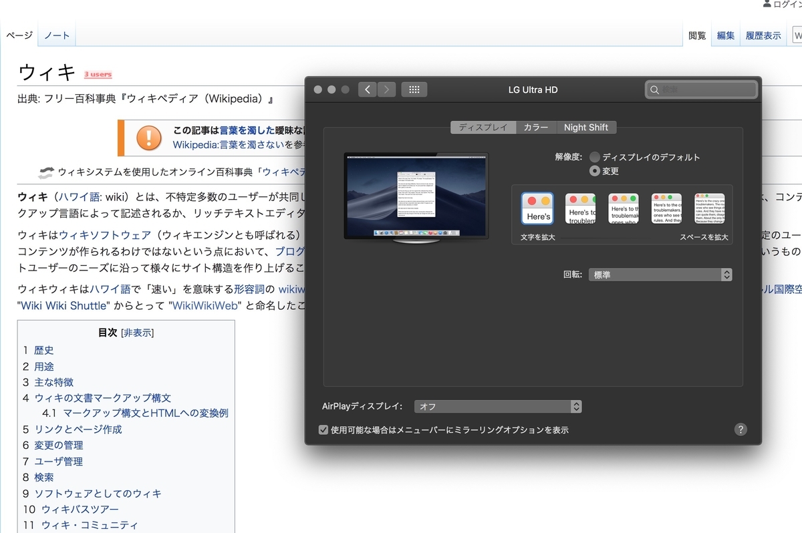Image resolution: width=802 pixels, height=533 pixels.
Task: Switch to the Night Shift tab
Action: [x=586, y=128]
